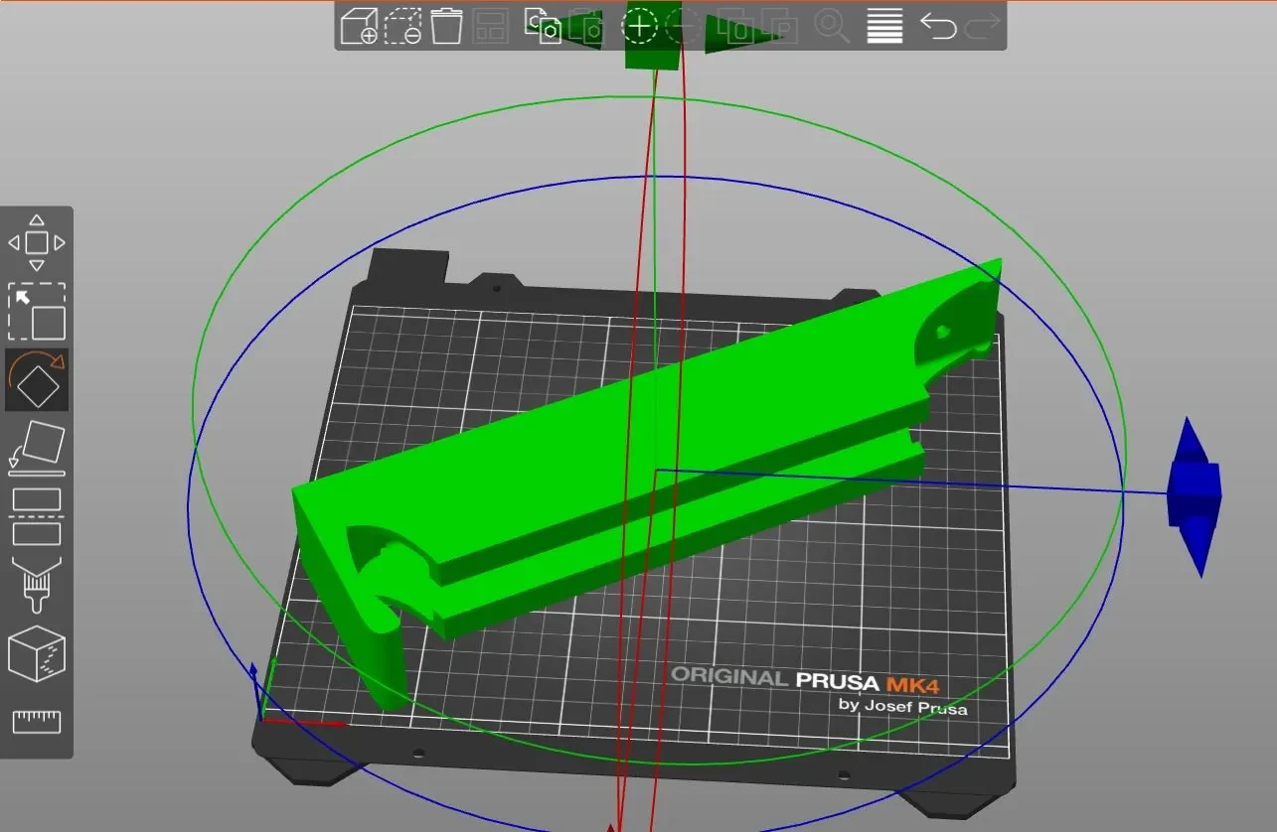Select the Seam painting cube tool
1277x832 pixels.
pos(37,654)
